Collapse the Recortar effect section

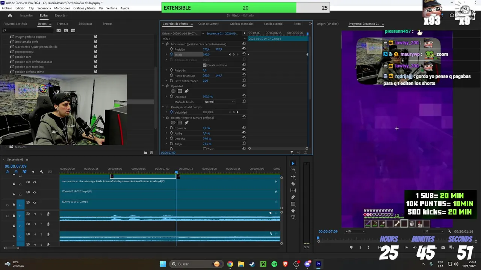pos(163,118)
